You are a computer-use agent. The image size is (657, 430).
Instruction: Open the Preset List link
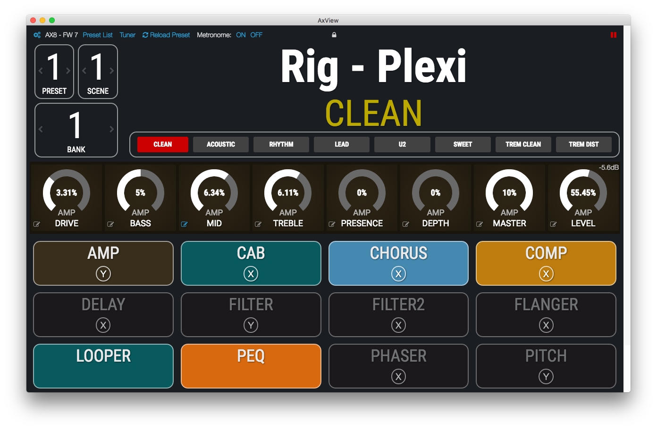point(98,35)
